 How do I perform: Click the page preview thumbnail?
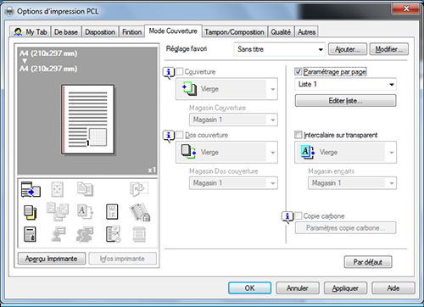point(88,120)
